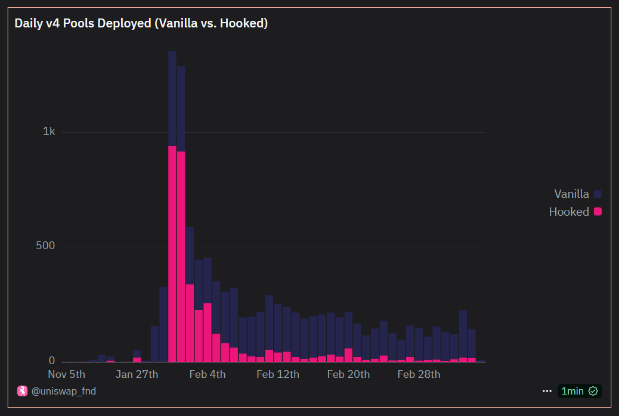Click the Hooked pink color swatch
This screenshot has width=619, height=416.
click(x=598, y=212)
